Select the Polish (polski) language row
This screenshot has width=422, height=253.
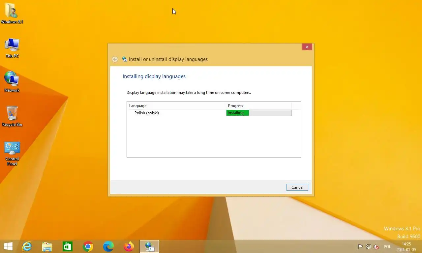[209, 113]
